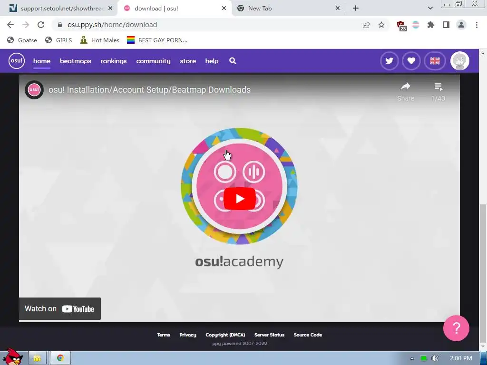Click the pink question mark help button

point(456,328)
